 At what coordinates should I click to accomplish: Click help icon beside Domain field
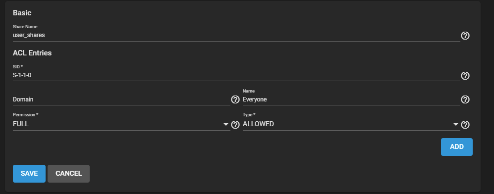[x=235, y=99]
